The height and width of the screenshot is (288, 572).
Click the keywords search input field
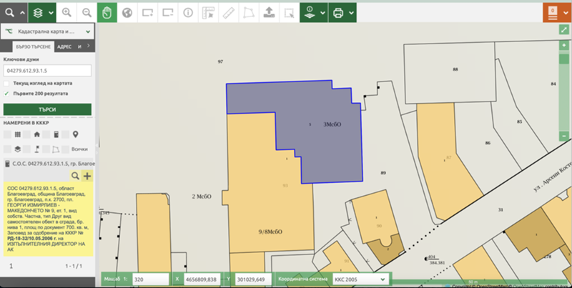[47, 71]
